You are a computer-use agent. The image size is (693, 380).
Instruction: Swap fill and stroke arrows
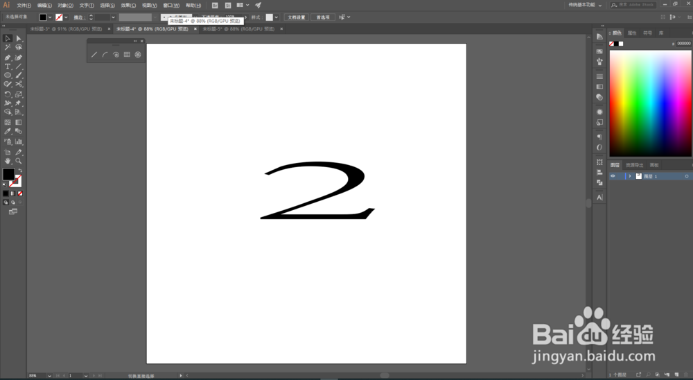[x=20, y=171]
